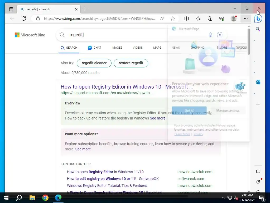This screenshot has height=203, width=270.
Task: Click the address bar URL
Action: pyautogui.click(x=100, y=19)
